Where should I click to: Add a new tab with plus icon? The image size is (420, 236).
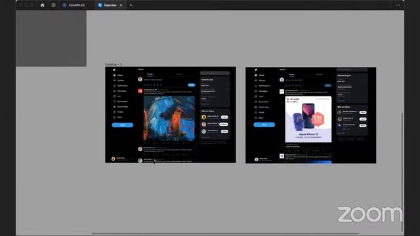pos(131,5)
